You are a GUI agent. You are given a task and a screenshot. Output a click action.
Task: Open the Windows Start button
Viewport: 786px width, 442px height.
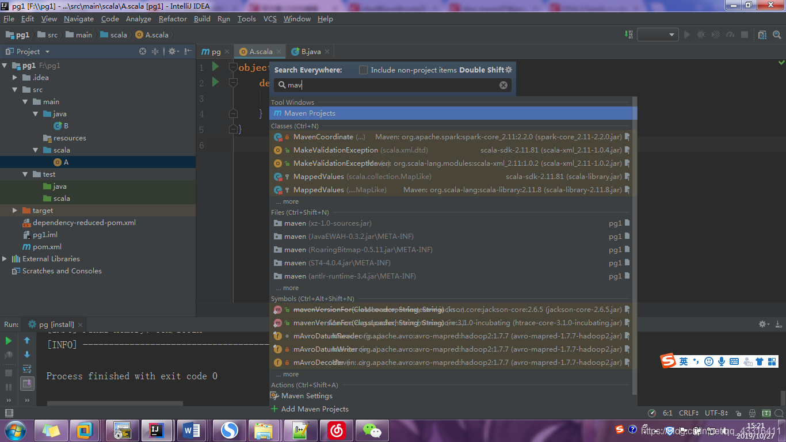coord(15,430)
